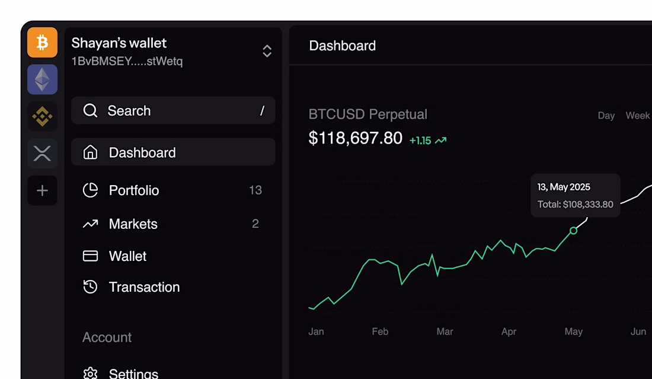The image size is (652, 379).
Task: Switch chart range to Day
Action: click(x=606, y=116)
